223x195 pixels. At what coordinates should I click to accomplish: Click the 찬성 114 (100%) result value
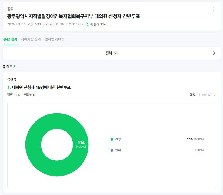[x=195, y=139]
